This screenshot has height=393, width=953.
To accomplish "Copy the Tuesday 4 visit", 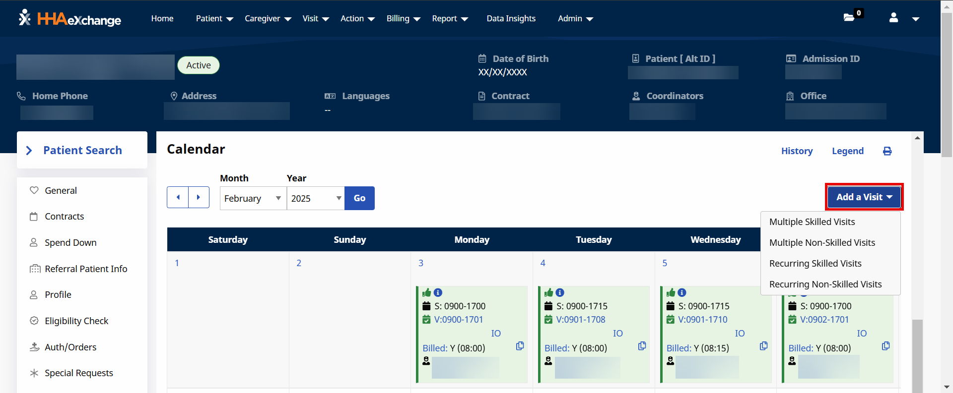I will 642,346.
